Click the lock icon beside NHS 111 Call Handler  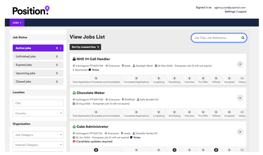[74, 59]
